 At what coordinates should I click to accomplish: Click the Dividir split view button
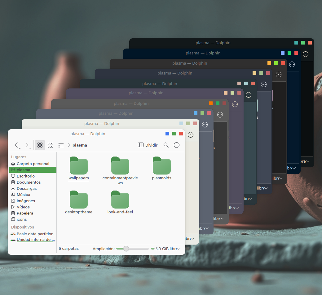pos(148,145)
